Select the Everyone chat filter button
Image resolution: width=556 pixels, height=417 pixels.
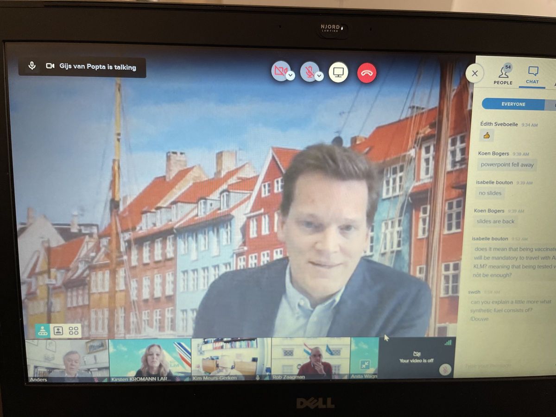[513, 104]
